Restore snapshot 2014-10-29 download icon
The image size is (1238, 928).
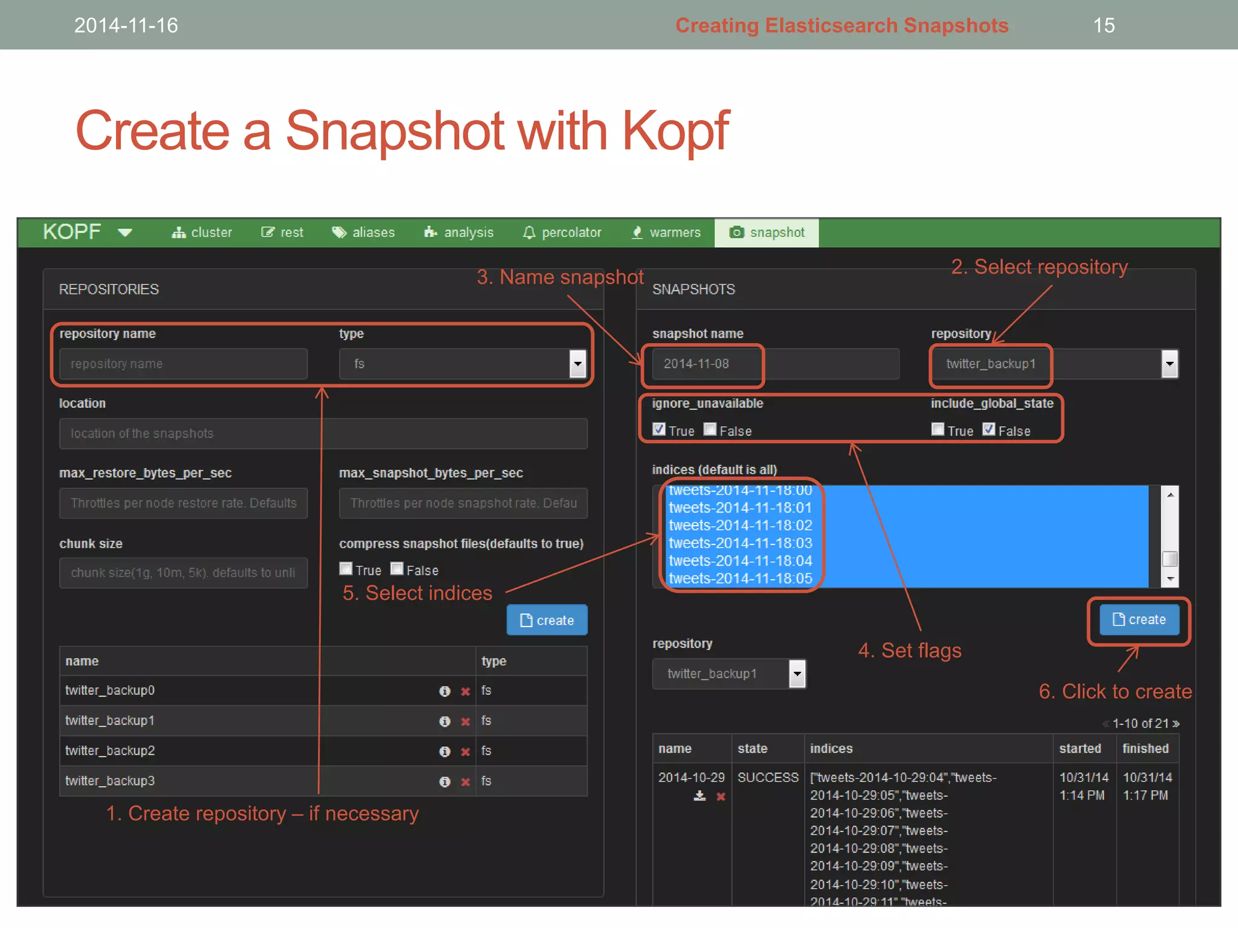(700, 796)
